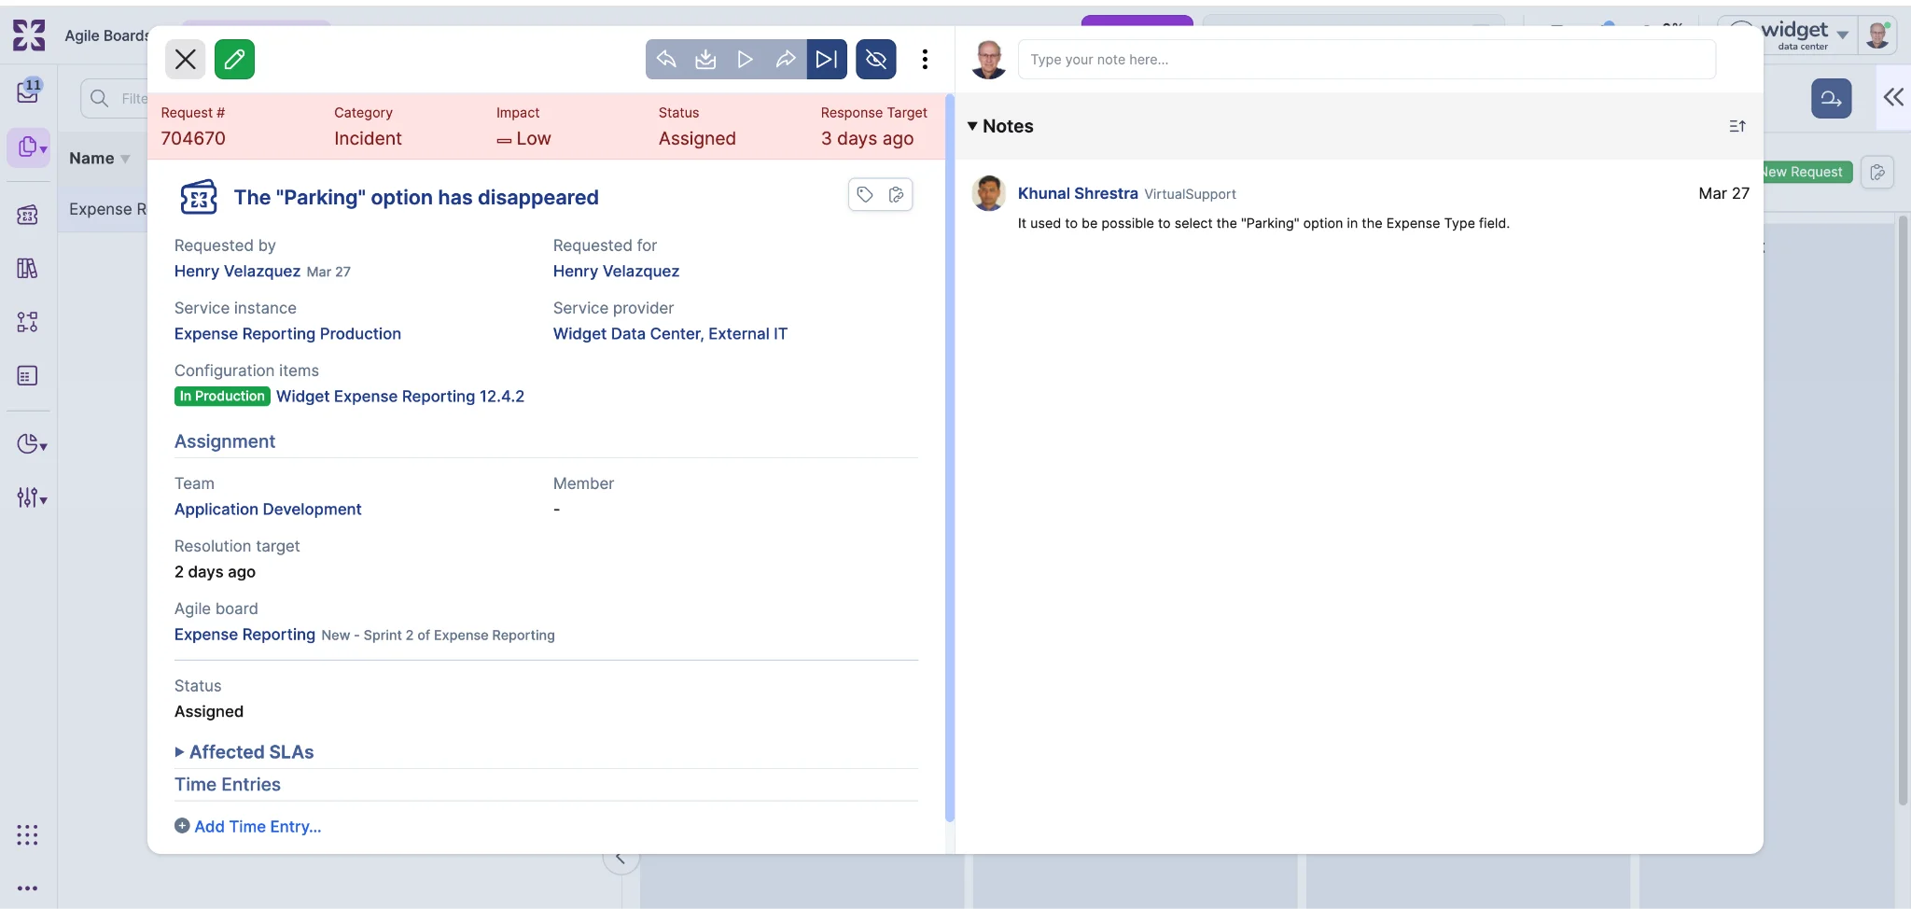Open the three-dot more actions menu
1911x909 pixels.
[925, 60]
